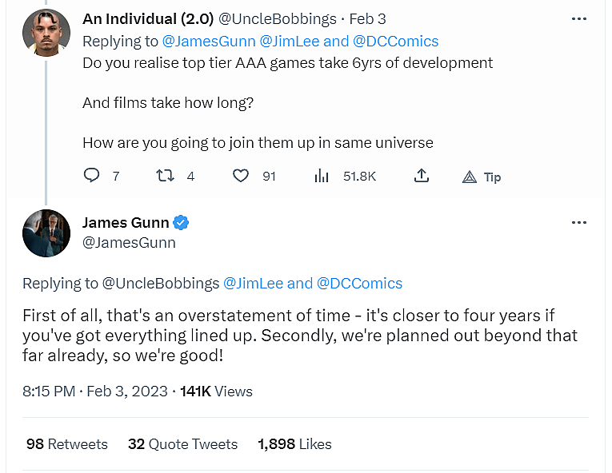This screenshot has width=612, height=473.
Task: Click the share upload arrow icon
Action: point(422,176)
